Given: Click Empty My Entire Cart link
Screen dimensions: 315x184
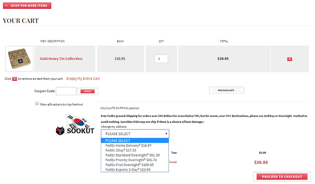Looking at the screenshot, I should point(83,78).
